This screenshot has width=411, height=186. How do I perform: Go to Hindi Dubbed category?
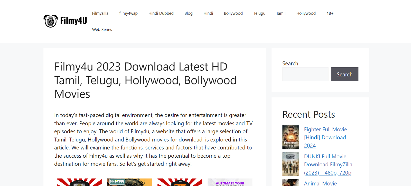[x=161, y=13]
